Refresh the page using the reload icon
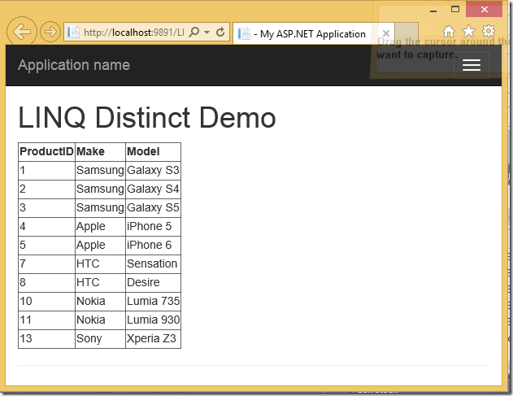Image resolution: width=513 pixels, height=396 pixels. tap(220, 32)
